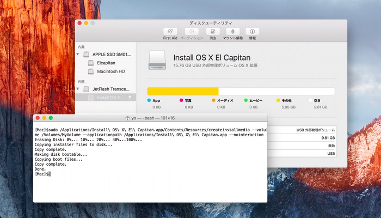Click the 無効 info table row
The width and height of the screenshot is (381, 218).
302,146
